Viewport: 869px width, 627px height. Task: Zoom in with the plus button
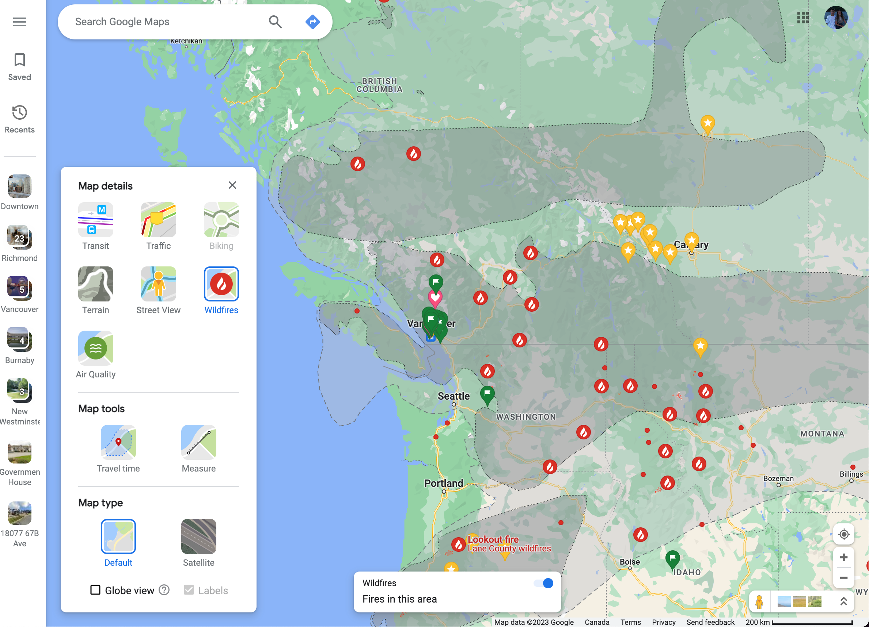coord(844,557)
